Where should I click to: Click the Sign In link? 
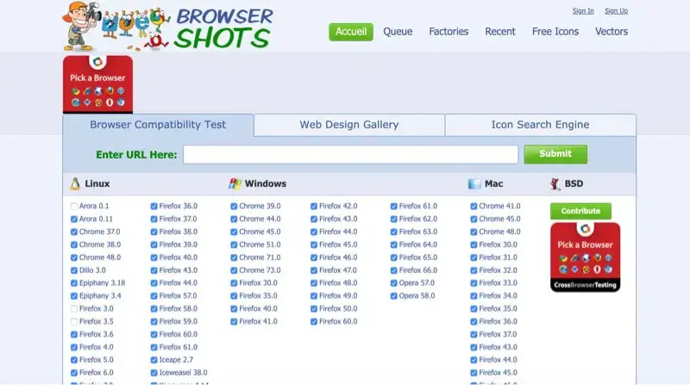pos(583,11)
